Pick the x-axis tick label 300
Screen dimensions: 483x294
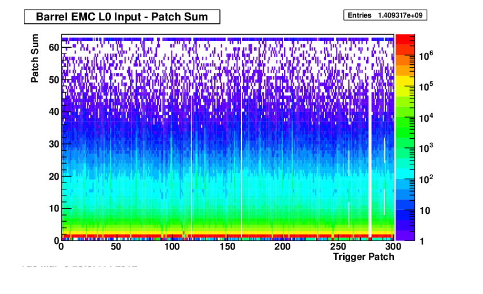pos(393,247)
